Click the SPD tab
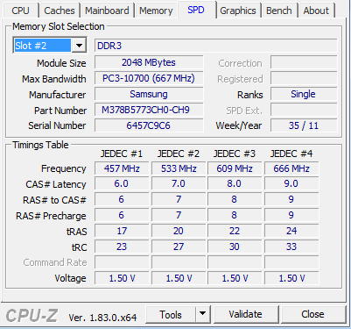Screen dimensions: 351x329 [196, 10]
